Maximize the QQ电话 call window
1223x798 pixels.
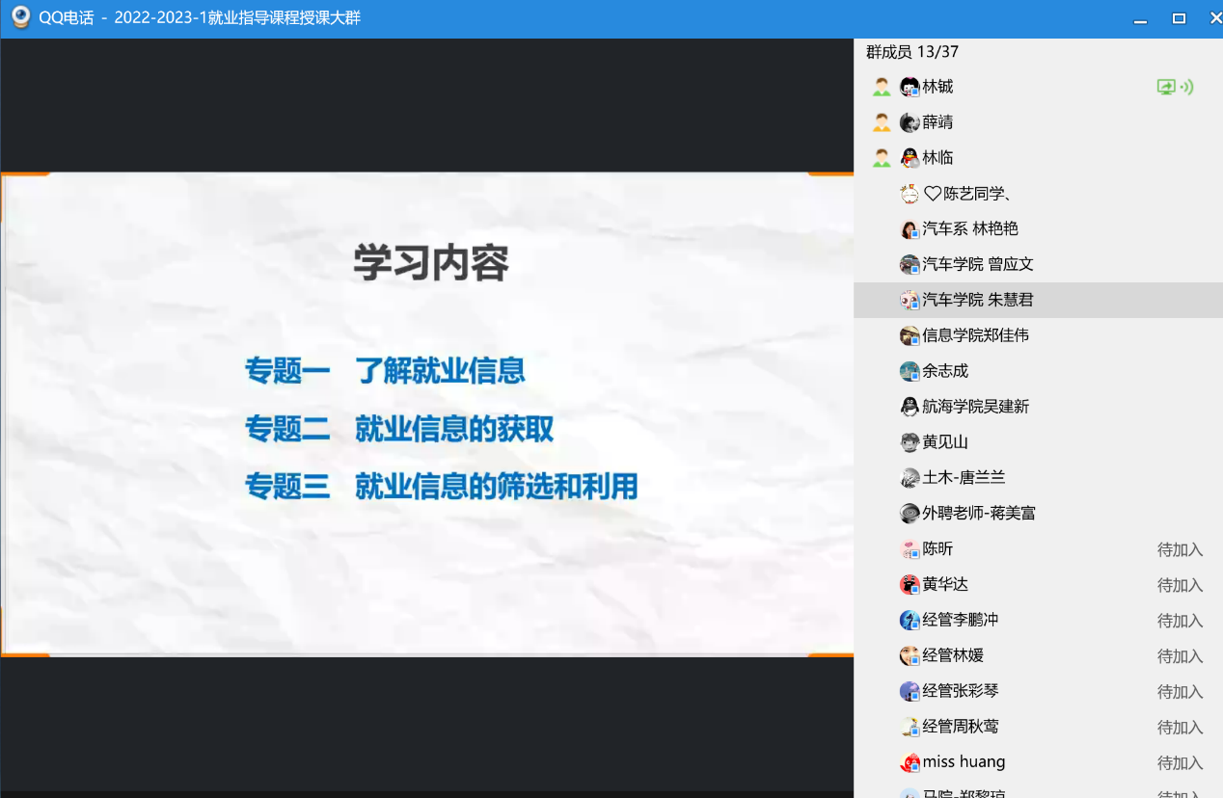[1179, 18]
